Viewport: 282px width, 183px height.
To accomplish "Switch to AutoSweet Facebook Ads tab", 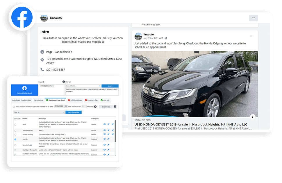I will tap(22, 100).
